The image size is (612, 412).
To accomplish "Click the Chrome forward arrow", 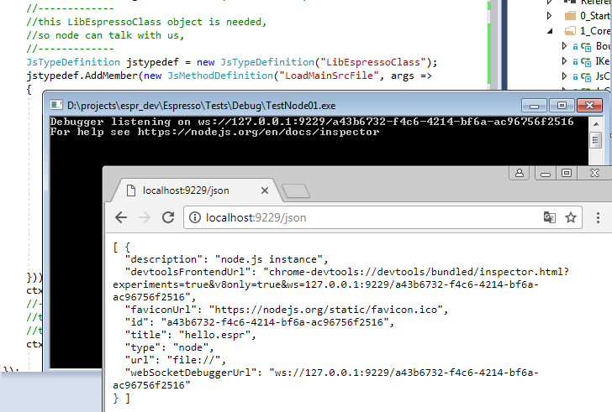I will click(x=145, y=217).
